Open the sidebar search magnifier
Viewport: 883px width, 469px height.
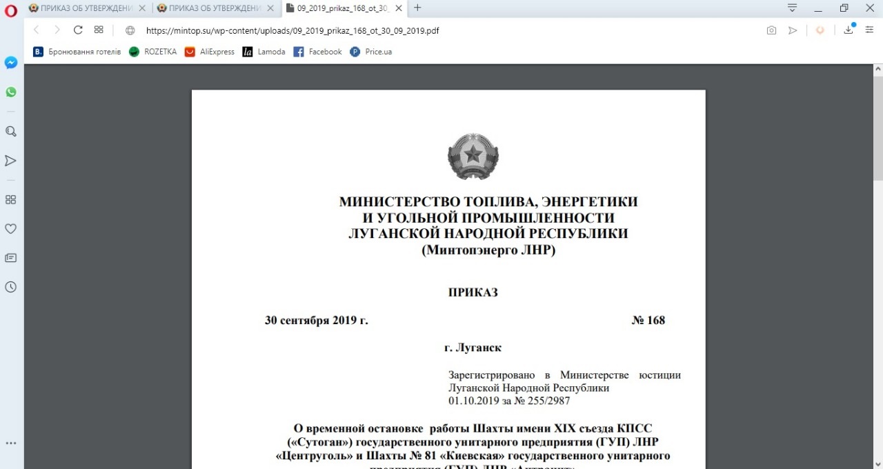11,131
